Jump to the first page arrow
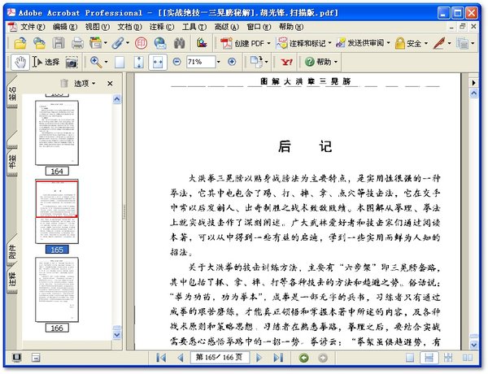This screenshot has width=488, height=374. [x=161, y=358]
